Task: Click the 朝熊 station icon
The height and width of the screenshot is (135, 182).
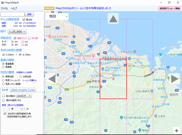Action: [x=118, y=75]
